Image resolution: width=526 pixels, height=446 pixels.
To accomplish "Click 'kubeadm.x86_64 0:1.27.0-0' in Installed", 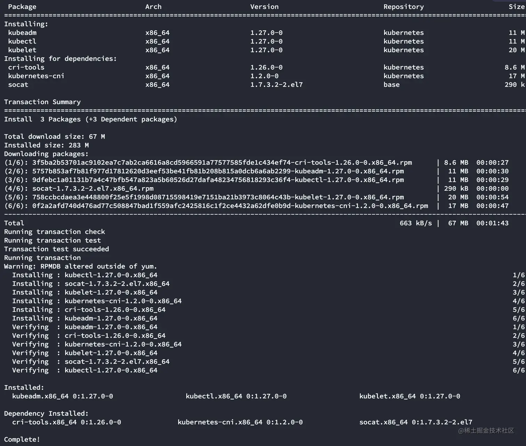I will tap(63, 397).
